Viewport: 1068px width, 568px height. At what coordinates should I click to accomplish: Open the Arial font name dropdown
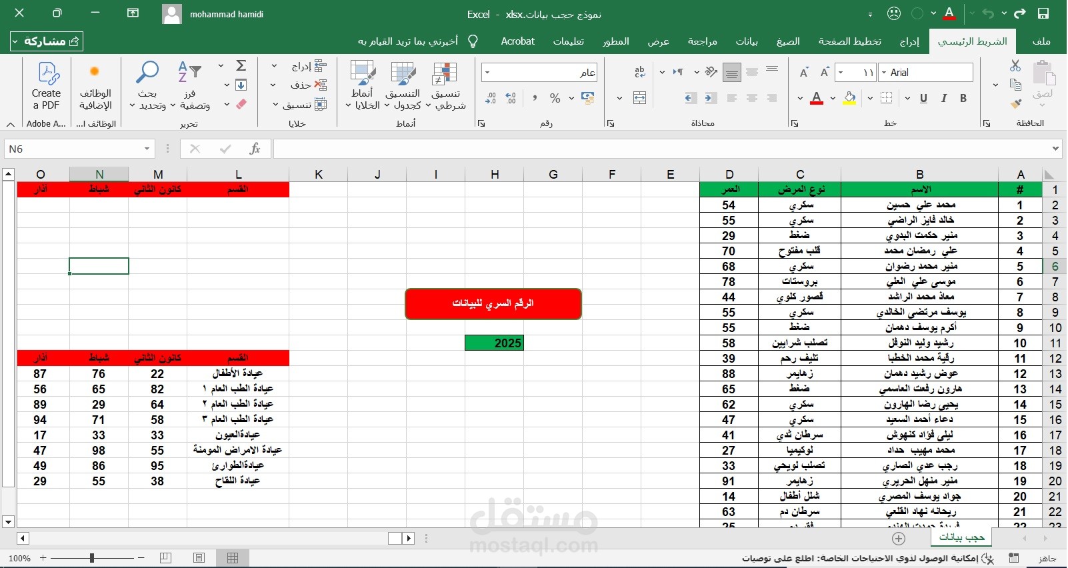884,72
